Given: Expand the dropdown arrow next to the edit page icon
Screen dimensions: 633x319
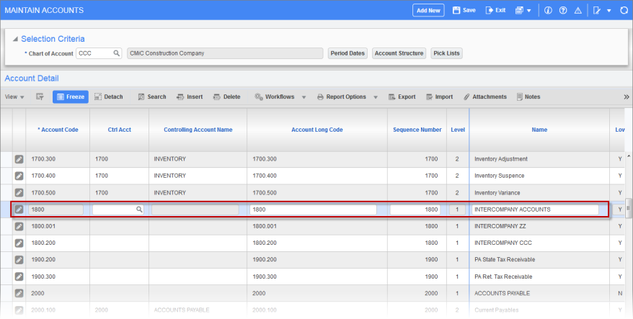Looking at the screenshot, I should (608, 11).
